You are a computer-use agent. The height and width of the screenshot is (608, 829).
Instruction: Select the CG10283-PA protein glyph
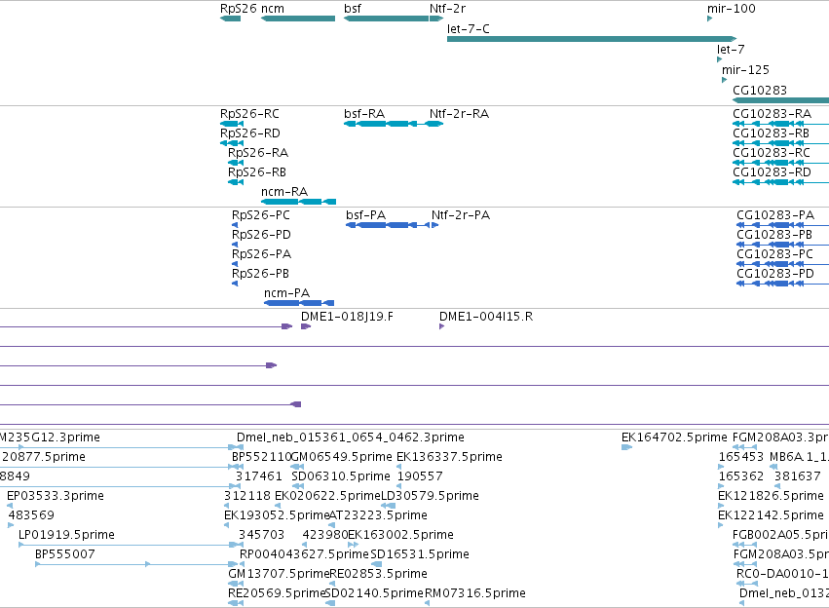783,225
